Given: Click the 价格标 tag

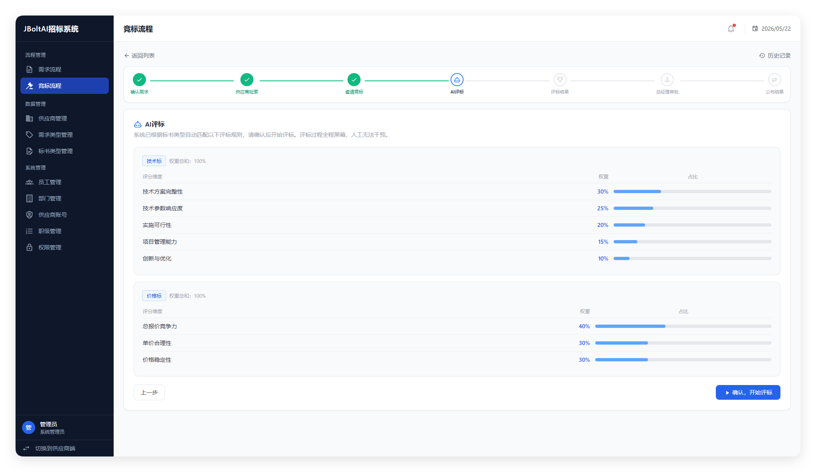Looking at the screenshot, I should point(154,296).
